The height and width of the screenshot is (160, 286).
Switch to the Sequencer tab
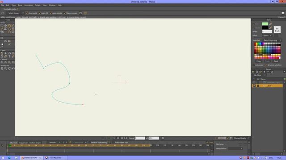coord(23,143)
